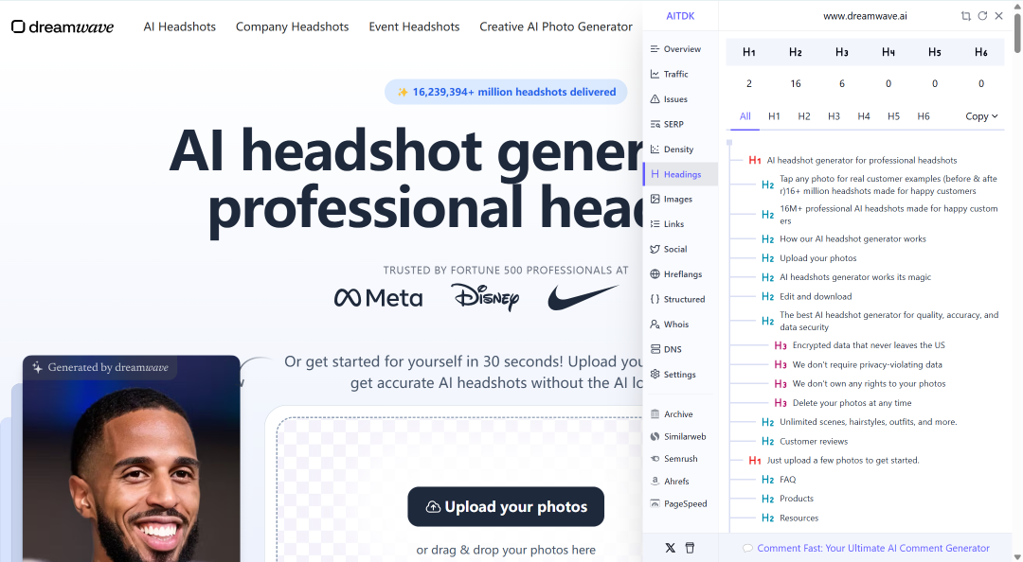Click the X (Twitter) icon in footer
1023x562 pixels.
tap(670, 548)
